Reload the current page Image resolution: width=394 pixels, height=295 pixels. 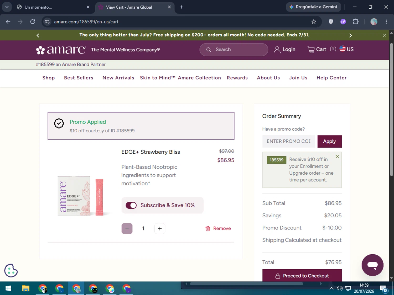click(33, 22)
